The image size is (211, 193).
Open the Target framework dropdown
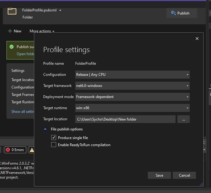coord(132,86)
